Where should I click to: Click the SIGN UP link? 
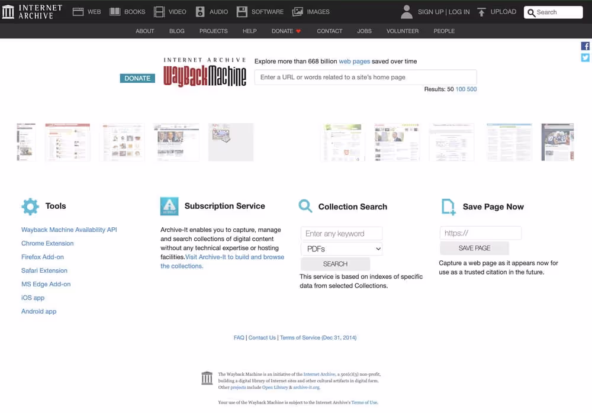coord(431,12)
